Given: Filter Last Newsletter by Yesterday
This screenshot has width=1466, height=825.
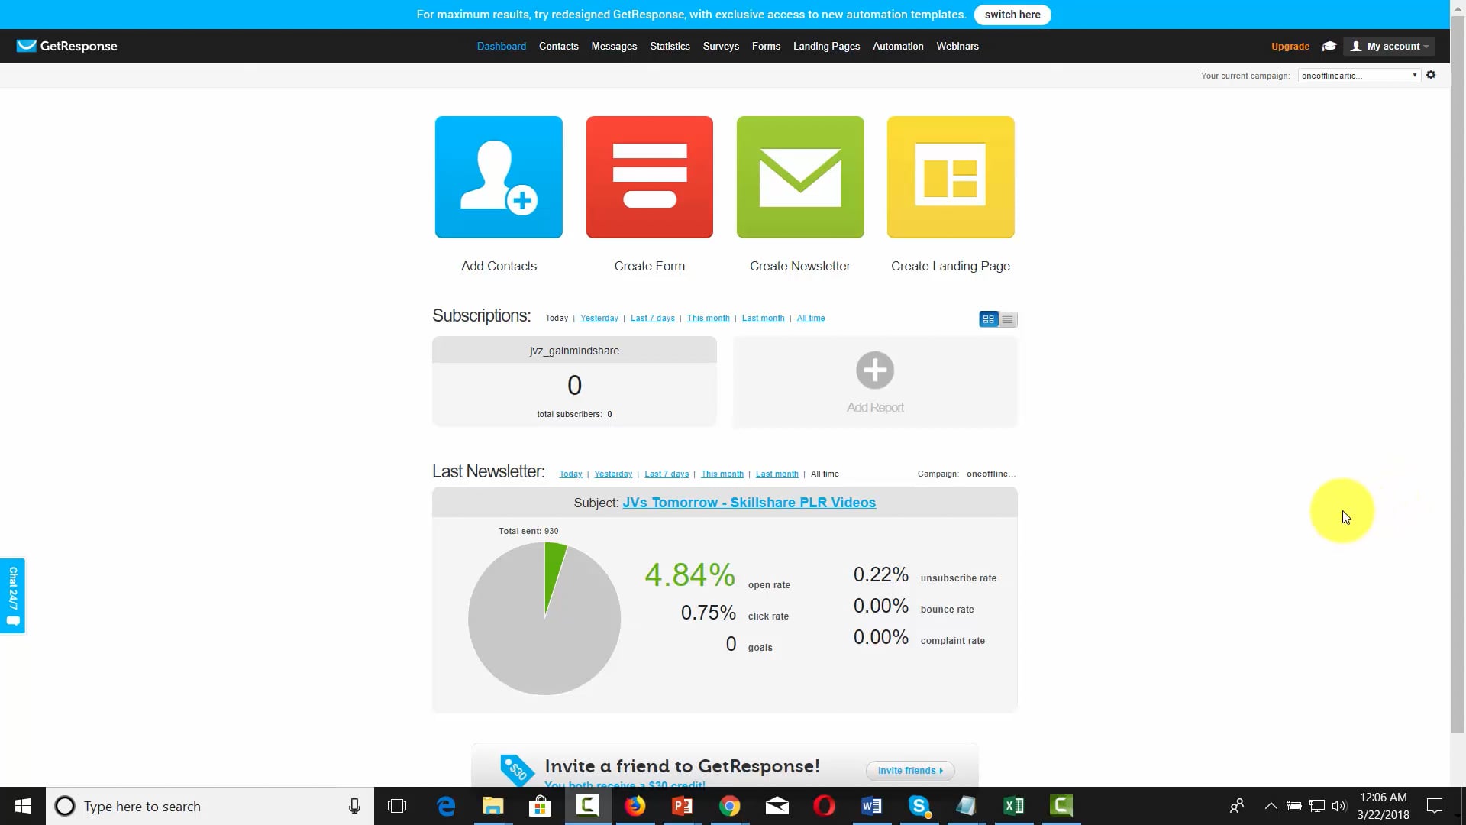Looking at the screenshot, I should [613, 474].
